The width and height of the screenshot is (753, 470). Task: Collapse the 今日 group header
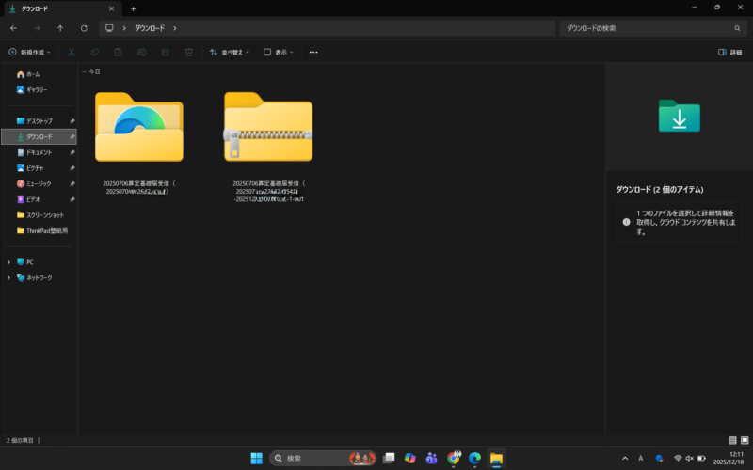tap(84, 71)
